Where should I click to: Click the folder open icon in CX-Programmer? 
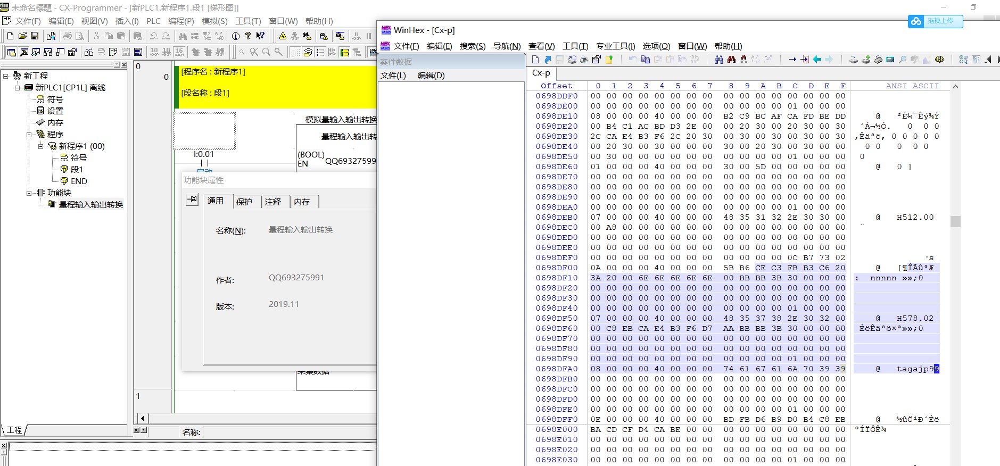[22, 36]
